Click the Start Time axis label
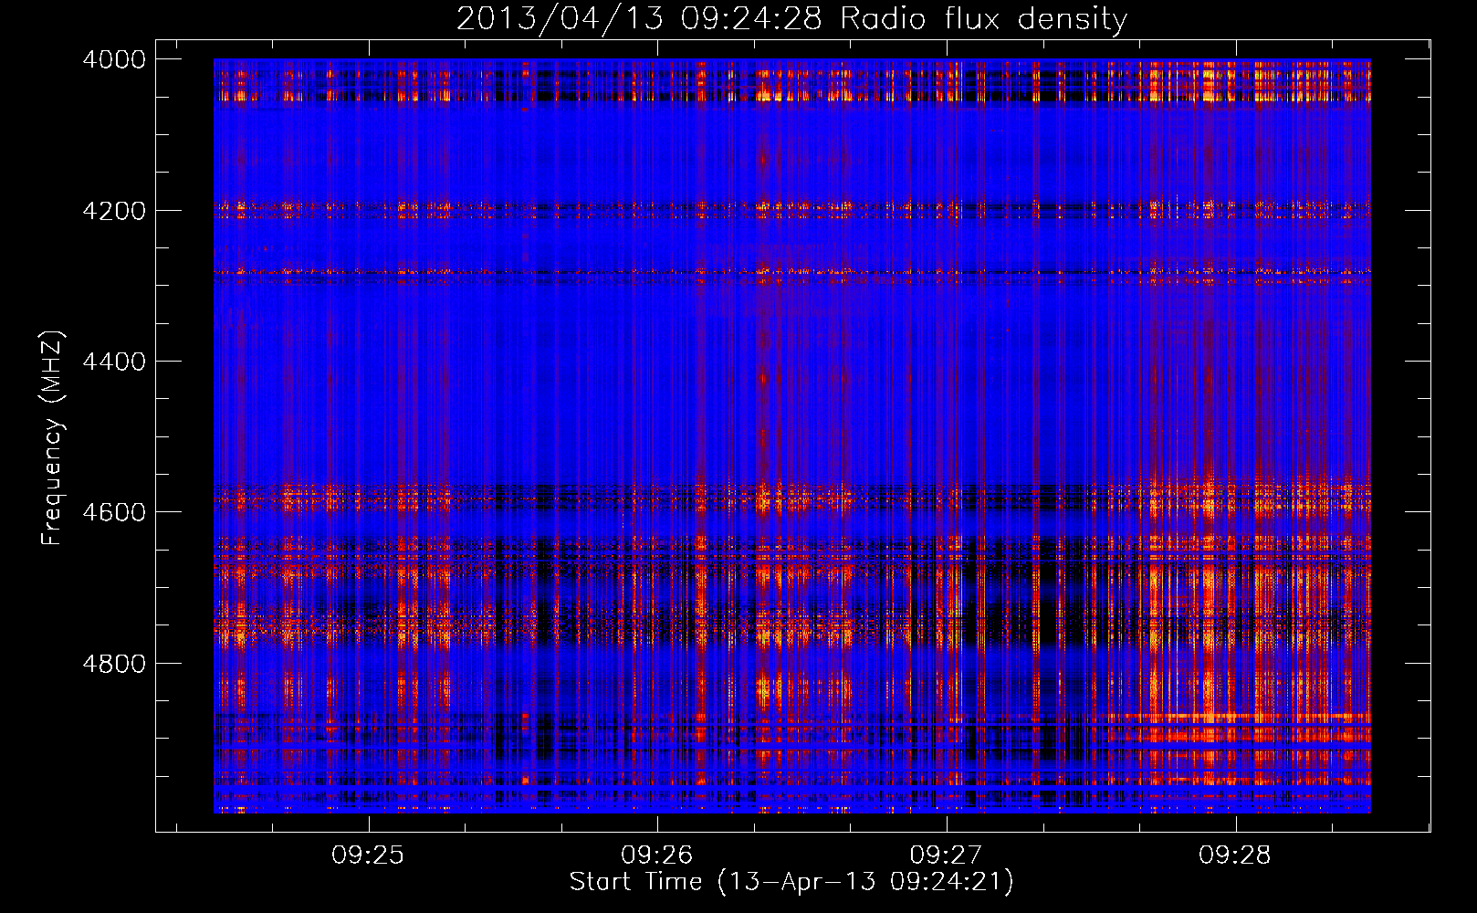 click(791, 881)
